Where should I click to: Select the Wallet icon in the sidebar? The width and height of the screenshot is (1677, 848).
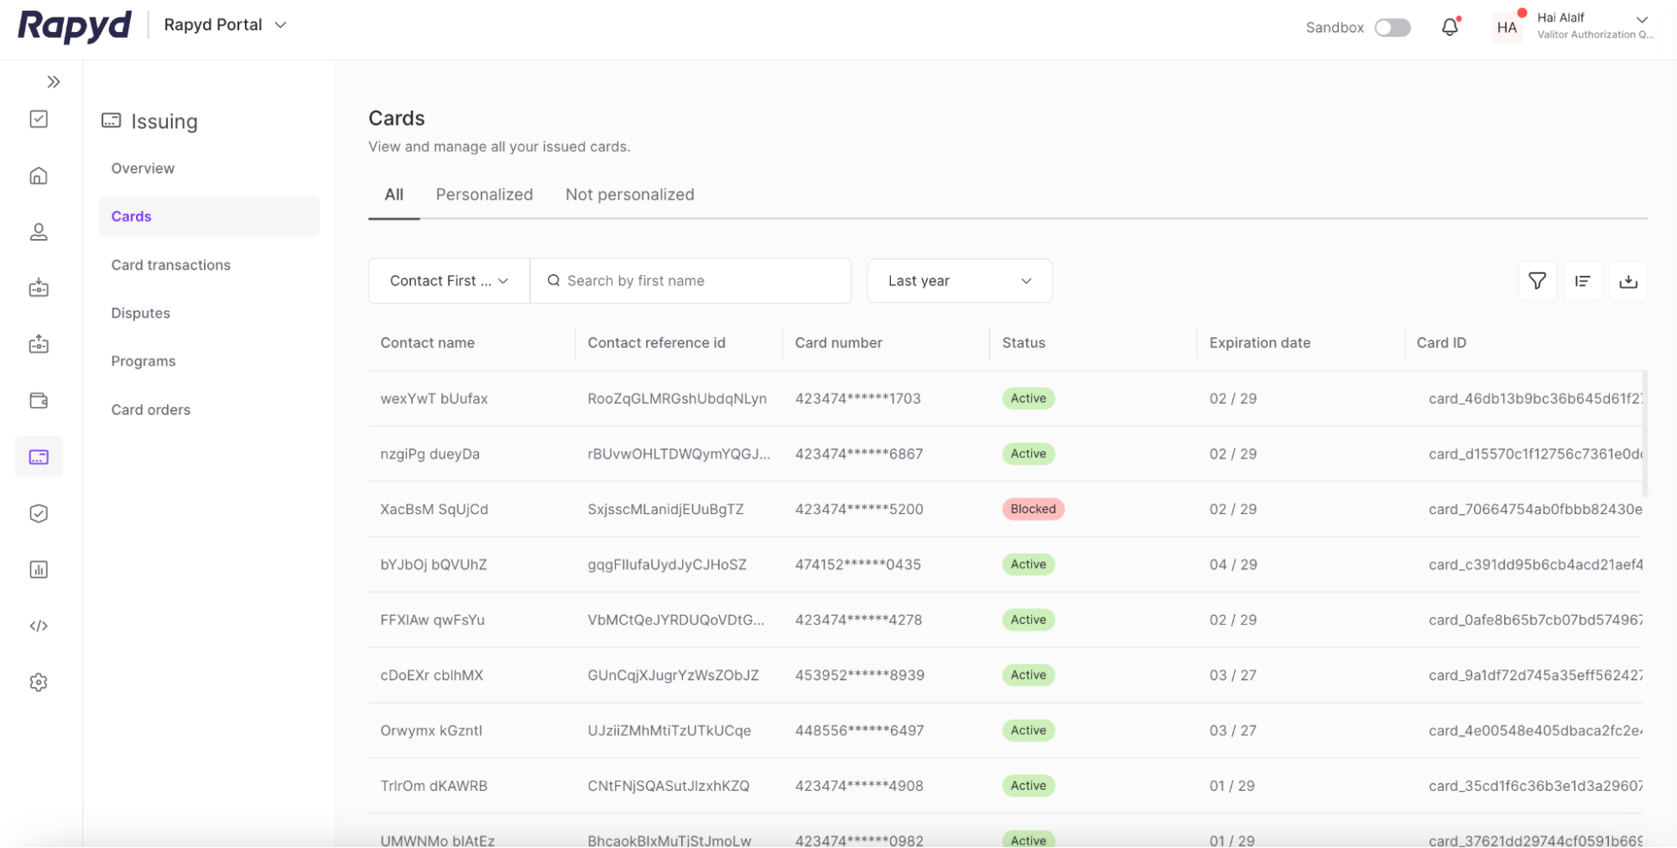tap(39, 400)
